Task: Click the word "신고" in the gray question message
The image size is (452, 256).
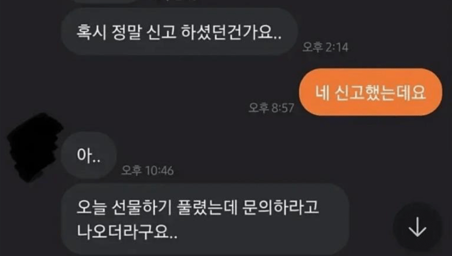Action: pyautogui.click(x=161, y=32)
